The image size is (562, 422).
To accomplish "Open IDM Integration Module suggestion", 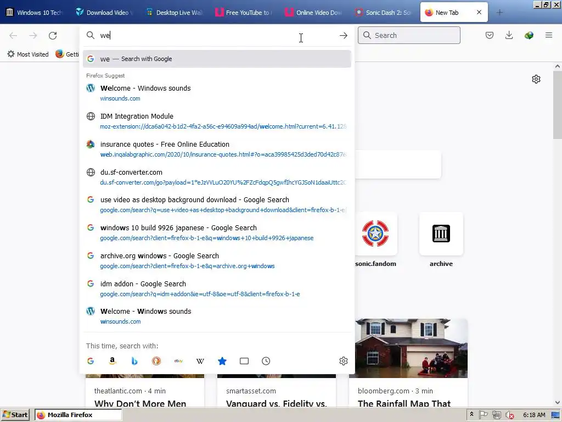I will tap(217, 121).
